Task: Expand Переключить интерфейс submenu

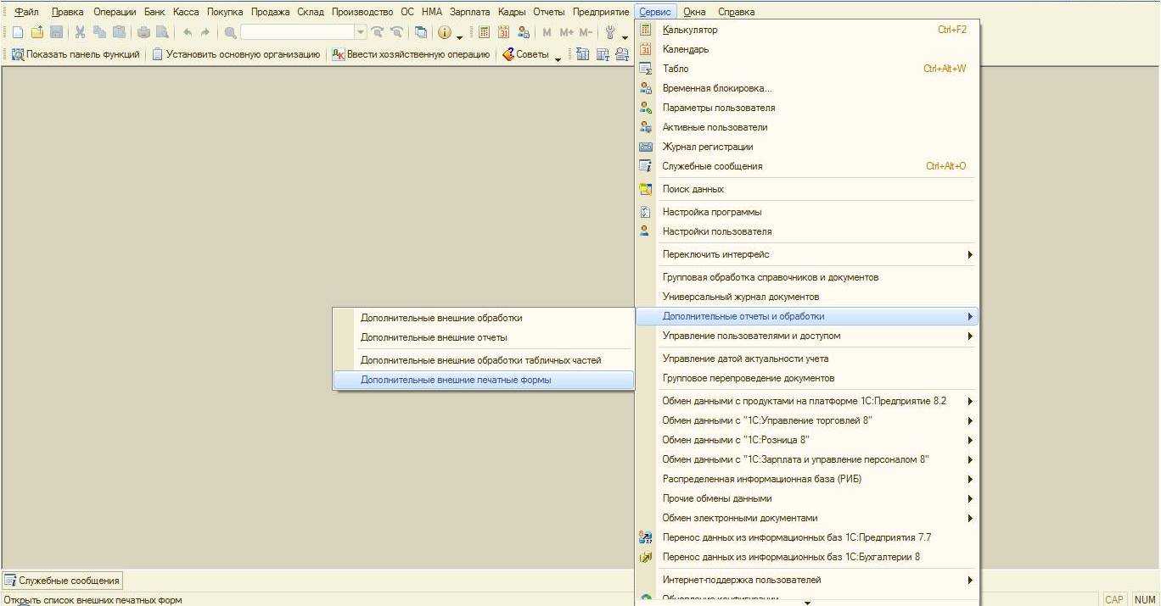Action: tap(969, 254)
